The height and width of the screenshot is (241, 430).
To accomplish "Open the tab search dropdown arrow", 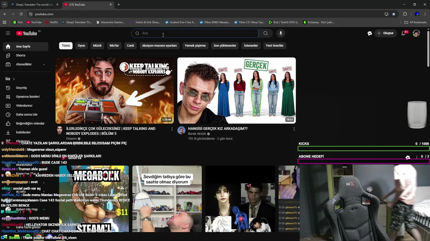I will pyautogui.click(x=4, y=5).
